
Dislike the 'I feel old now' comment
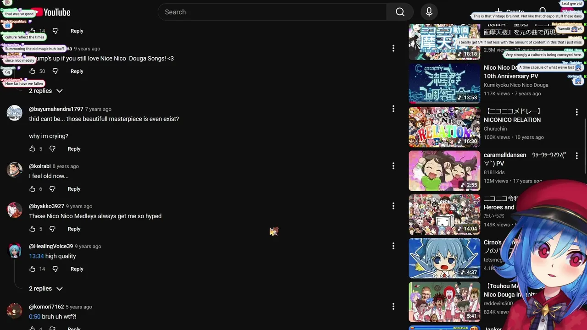coord(52,189)
